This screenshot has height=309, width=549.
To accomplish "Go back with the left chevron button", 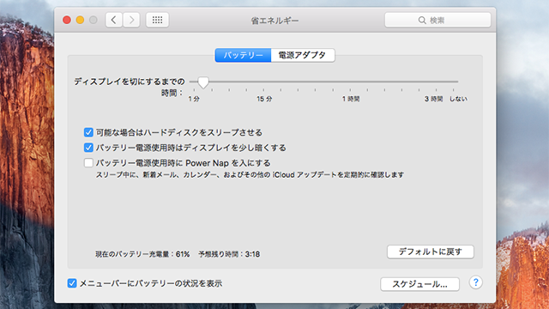I will coord(114,20).
